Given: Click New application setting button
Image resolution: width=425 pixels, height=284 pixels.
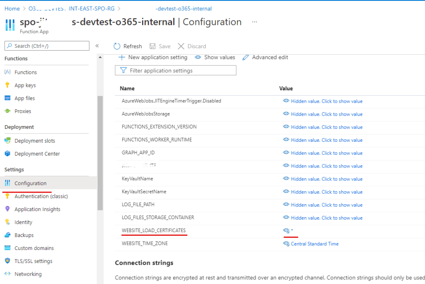Looking at the screenshot, I should (x=153, y=57).
